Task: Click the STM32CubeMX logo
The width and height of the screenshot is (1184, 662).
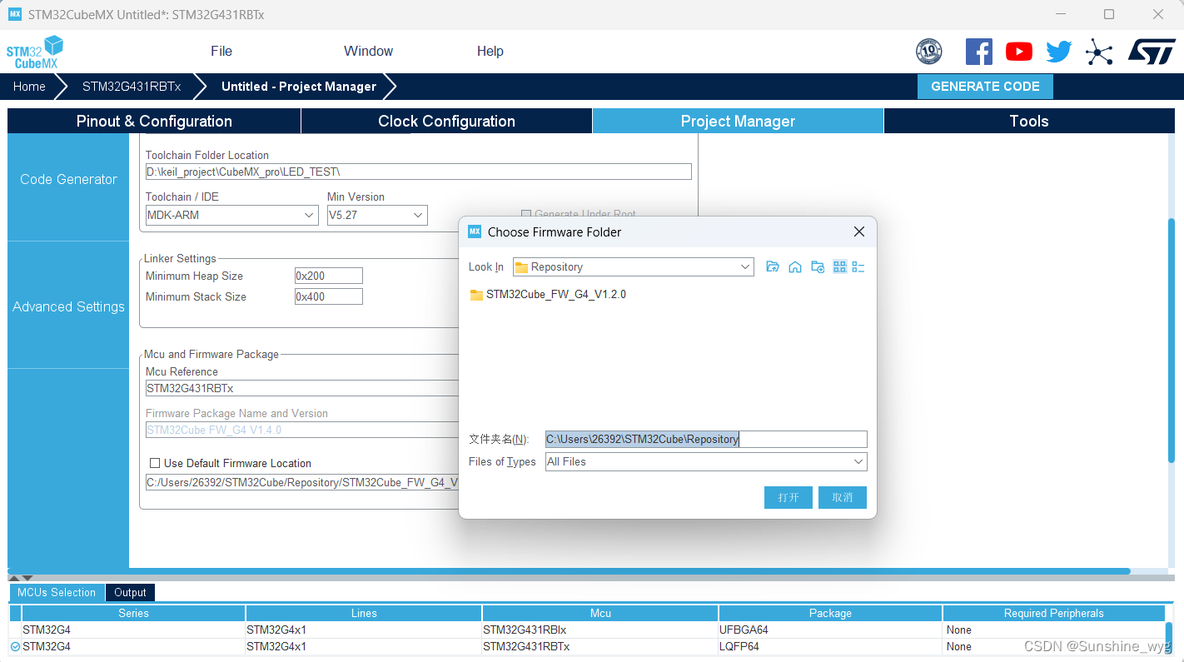Action: 35,52
